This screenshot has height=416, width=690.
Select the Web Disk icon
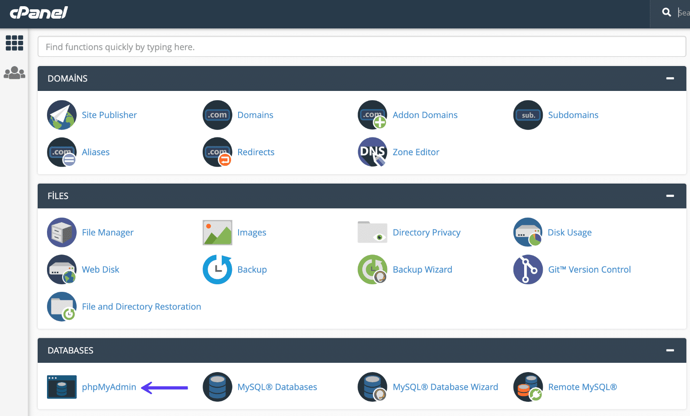pos(62,269)
